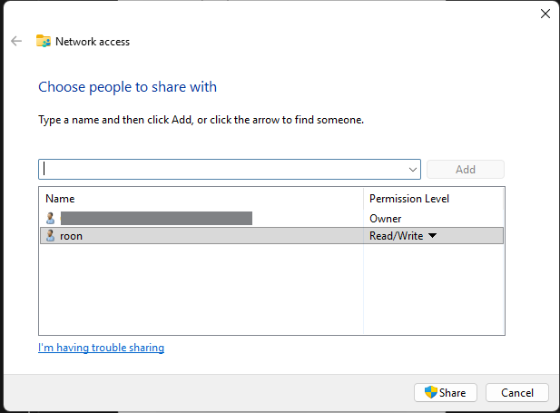Select the roon user row
The height and width of the screenshot is (413, 560).
pyautogui.click(x=271, y=236)
